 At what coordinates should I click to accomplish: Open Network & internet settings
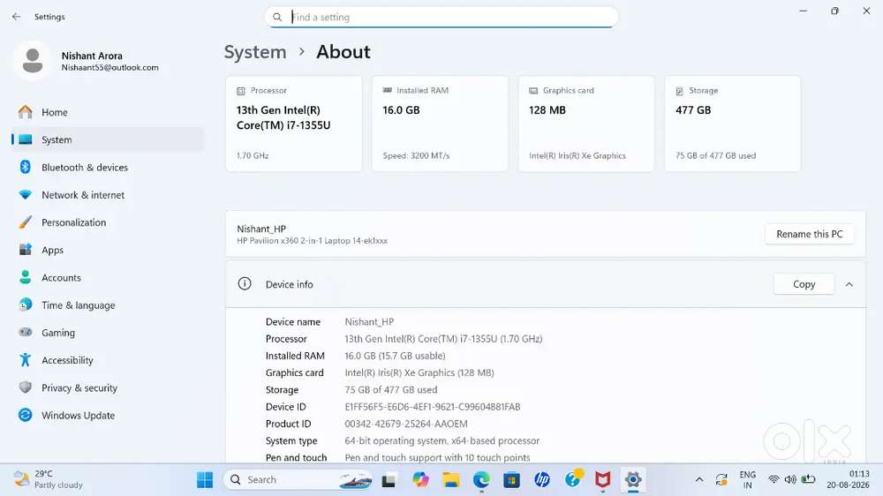click(107, 195)
